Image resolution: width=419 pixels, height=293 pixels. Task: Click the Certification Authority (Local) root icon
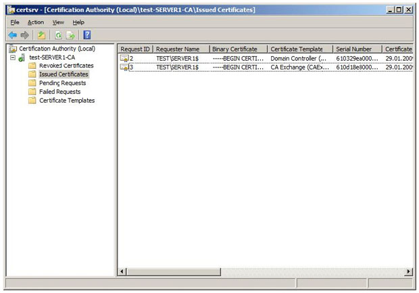[x=13, y=49]
